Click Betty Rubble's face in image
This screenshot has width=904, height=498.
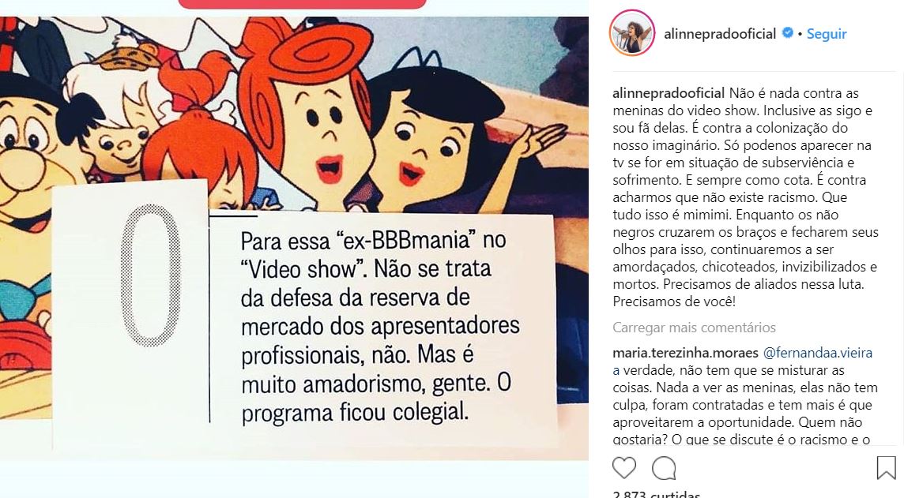pyautogui.click(x=420, y=152)
